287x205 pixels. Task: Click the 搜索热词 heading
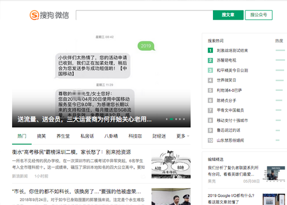point(216,40)
